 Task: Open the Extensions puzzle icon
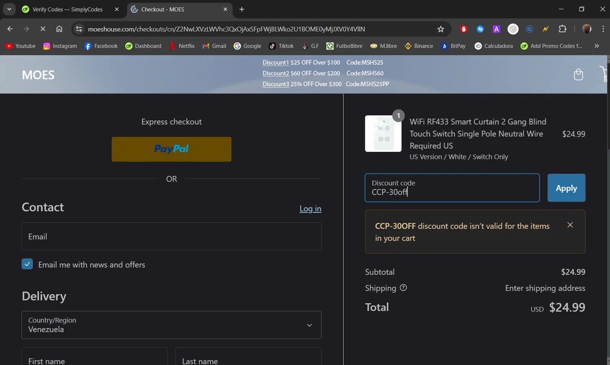562,29
